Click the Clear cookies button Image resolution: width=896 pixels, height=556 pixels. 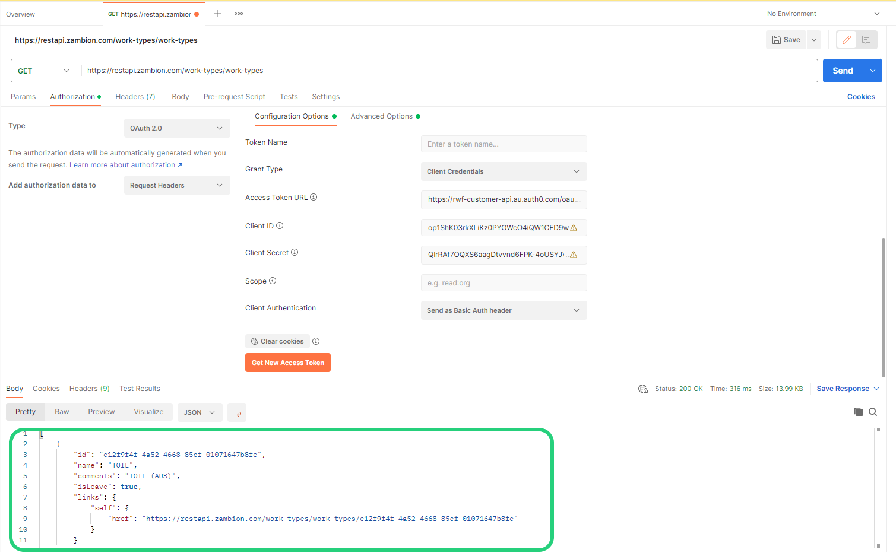[x=277, y=341]
